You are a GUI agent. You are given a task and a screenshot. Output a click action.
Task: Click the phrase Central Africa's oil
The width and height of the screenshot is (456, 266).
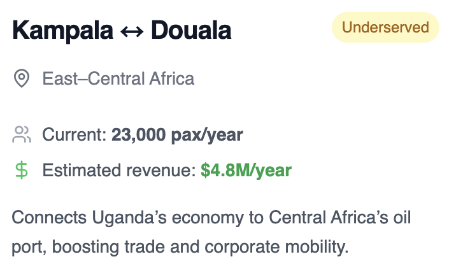coord(339,218)
